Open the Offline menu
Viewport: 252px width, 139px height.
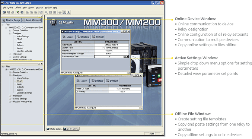click(18, 7)
